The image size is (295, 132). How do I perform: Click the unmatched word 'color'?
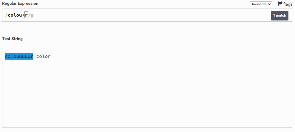pos(44,56)
